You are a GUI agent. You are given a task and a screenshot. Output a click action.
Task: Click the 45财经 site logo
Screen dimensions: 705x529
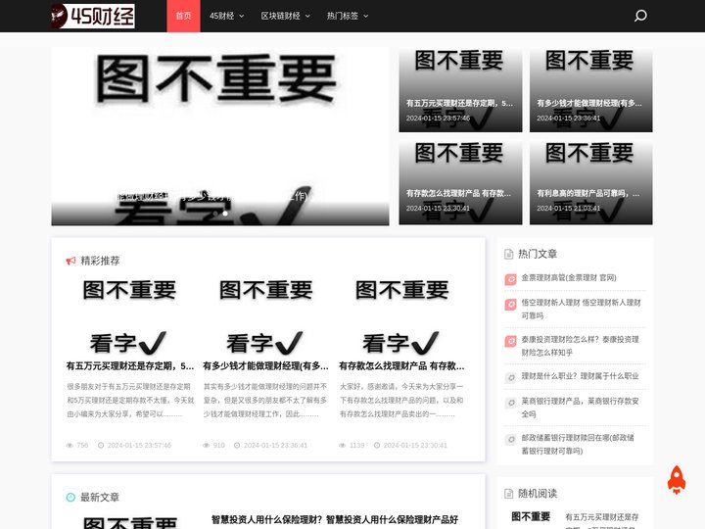coord(93,17)
